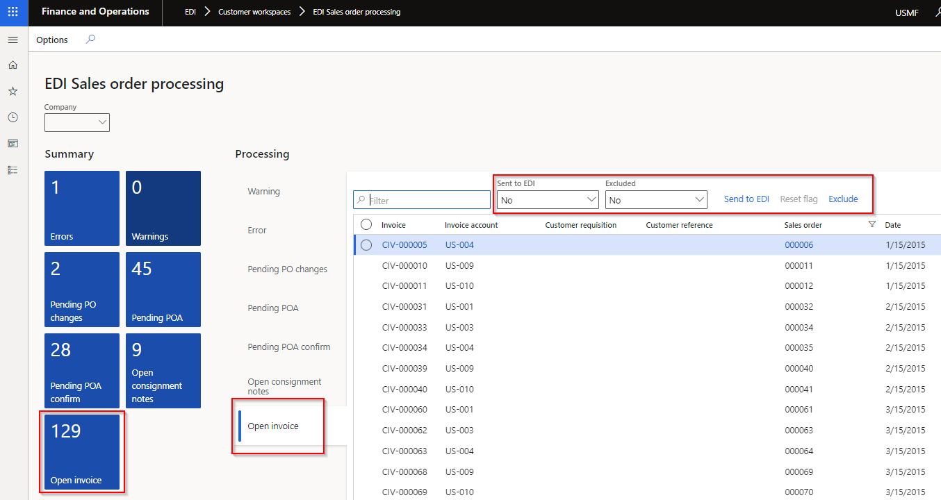The image size is (941, 500).
Task: Switch to the Open invoice processing view
Action: pyautogui.click(x=277, y=426)
